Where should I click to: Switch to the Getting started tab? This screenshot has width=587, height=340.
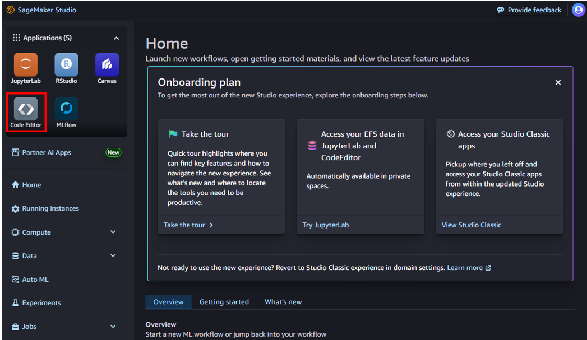pyautogui.click(x=224, y=301)
